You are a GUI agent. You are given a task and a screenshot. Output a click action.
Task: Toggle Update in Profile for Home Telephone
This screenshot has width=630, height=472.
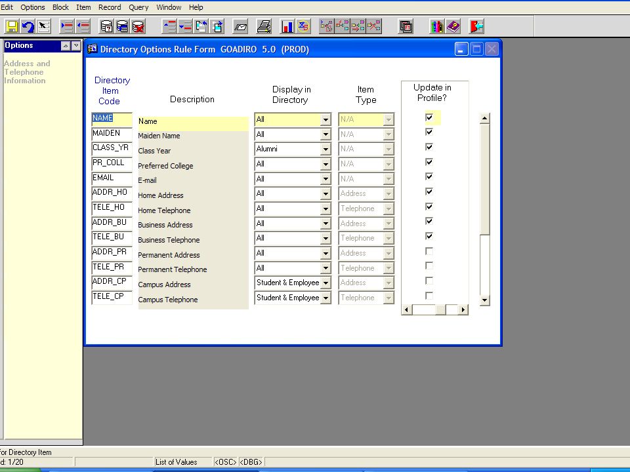coord(429,206)
